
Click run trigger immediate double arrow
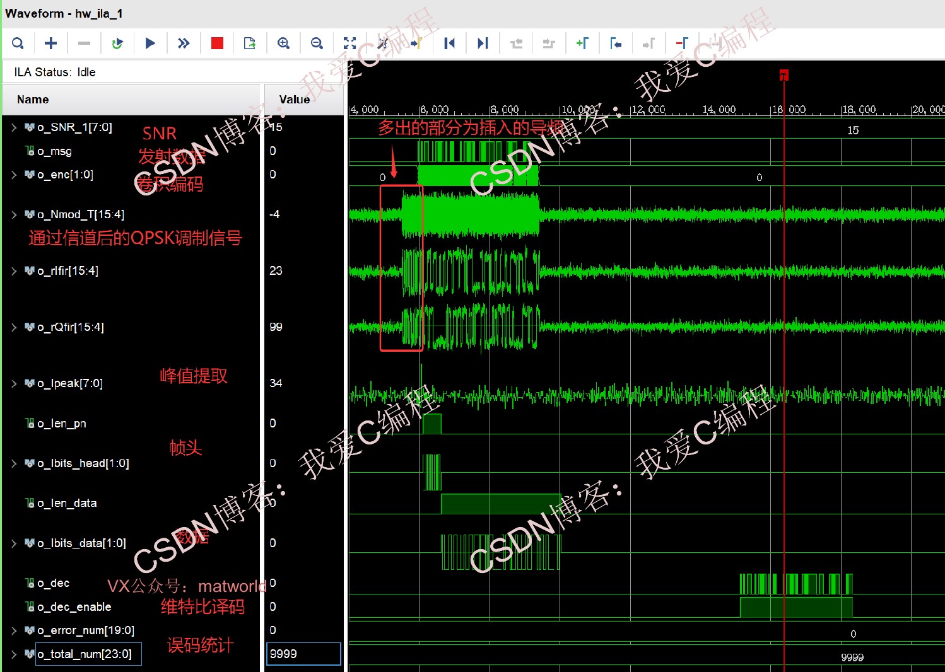[x=184, y=43]
